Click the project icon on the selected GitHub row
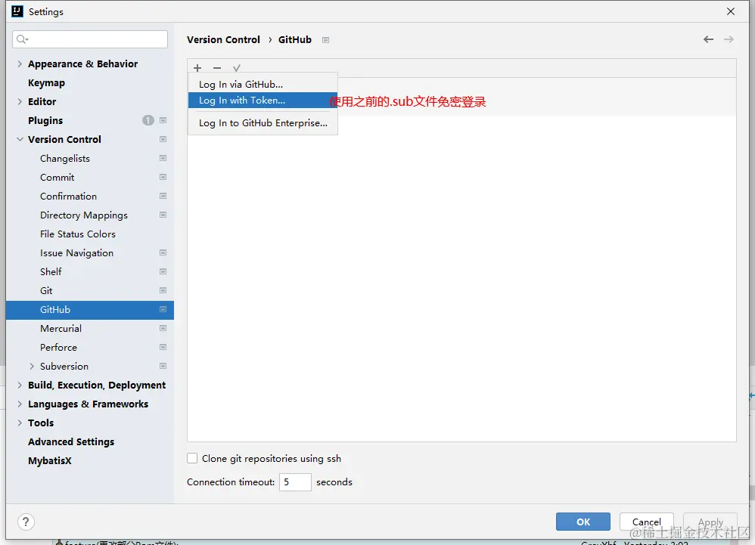Image resolution: width=755 pixels, height=545 pixels. pyautogui.click(x=163, y=309)
